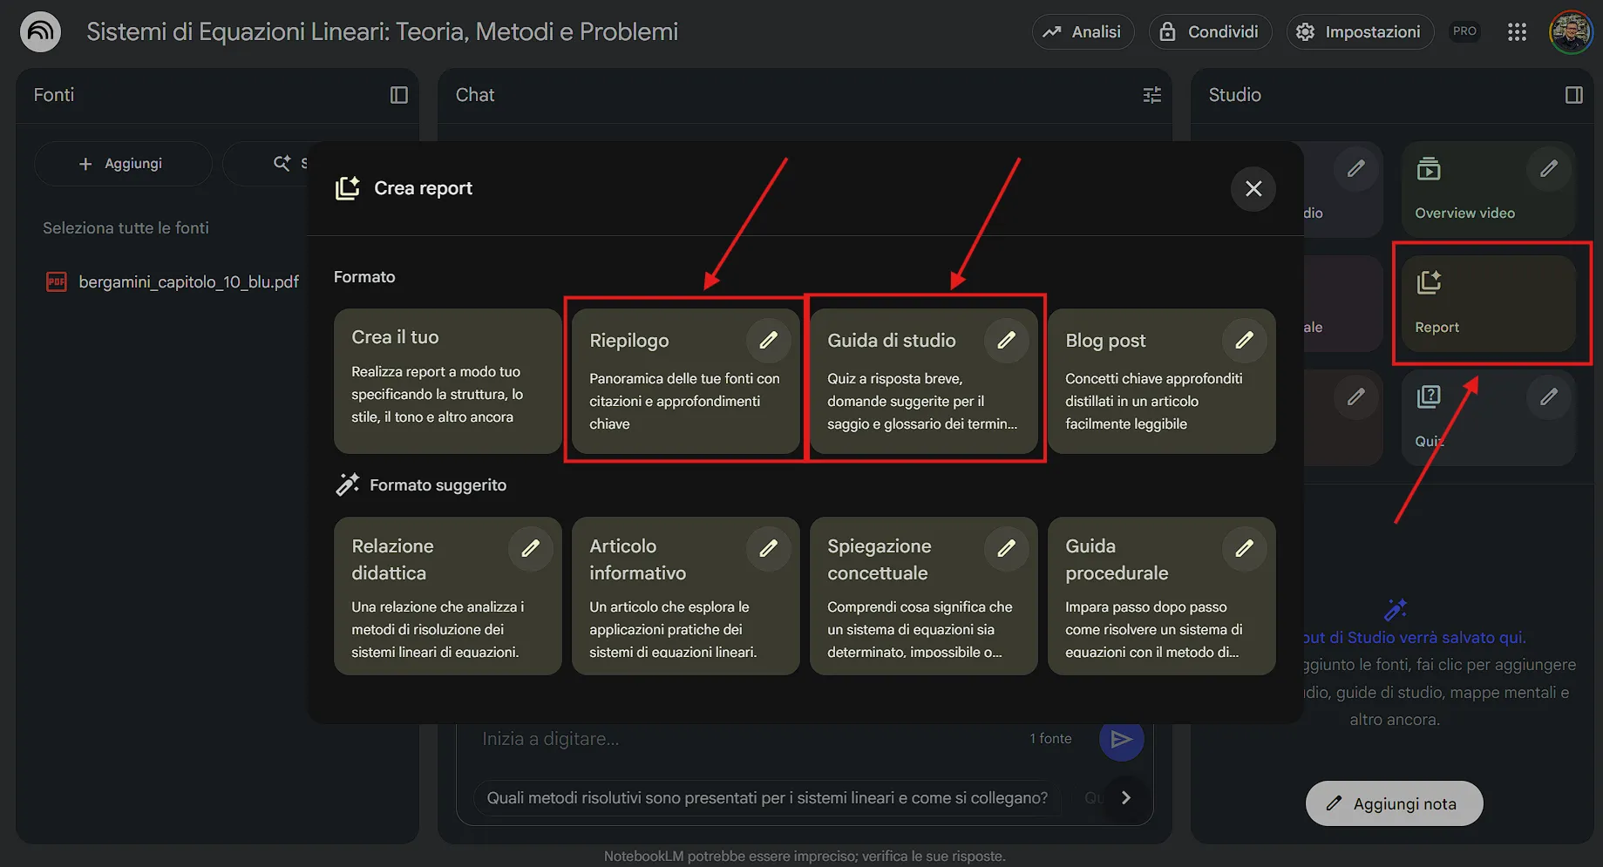Screen dimensions: 1603x867
Task: Click the NotebookLM logo icon
Action: (x=40, y=32)
